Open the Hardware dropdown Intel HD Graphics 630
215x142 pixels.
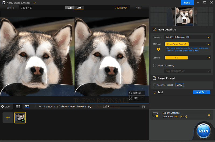(x=188, y=37)
